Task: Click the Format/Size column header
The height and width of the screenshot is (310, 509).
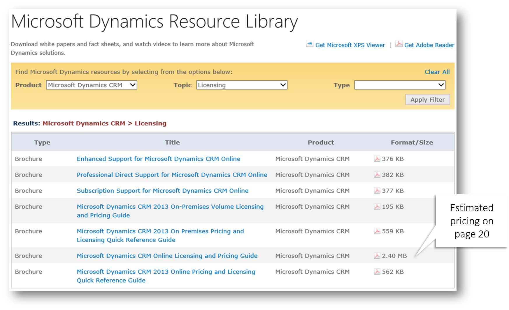Action: (412, 142)
